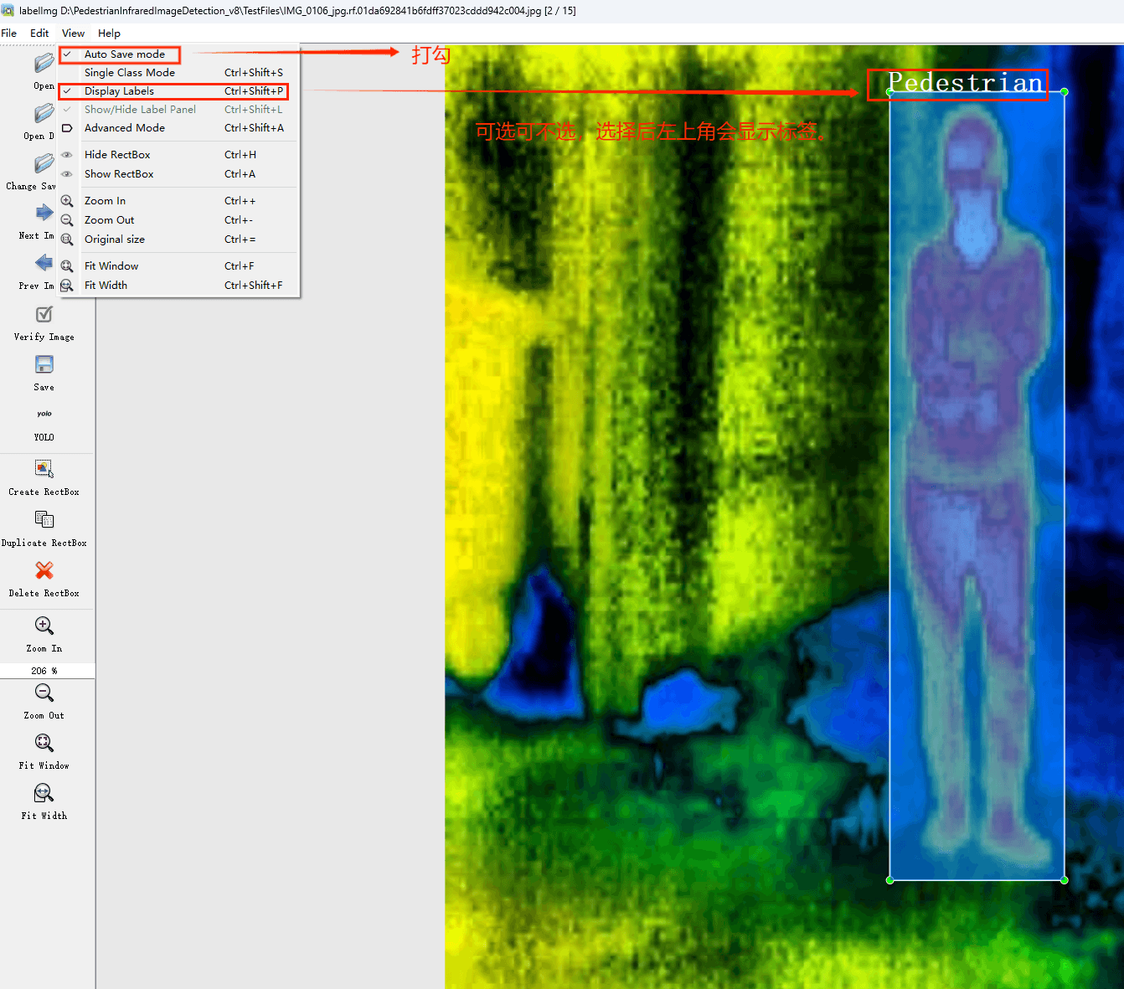Image resolution: width=1124 pixels, height=989 pixels.
Task: Click the Open Dir folder icon
Action: tap(44, 114)
